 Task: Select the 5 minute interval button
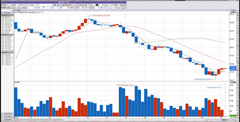76,5
